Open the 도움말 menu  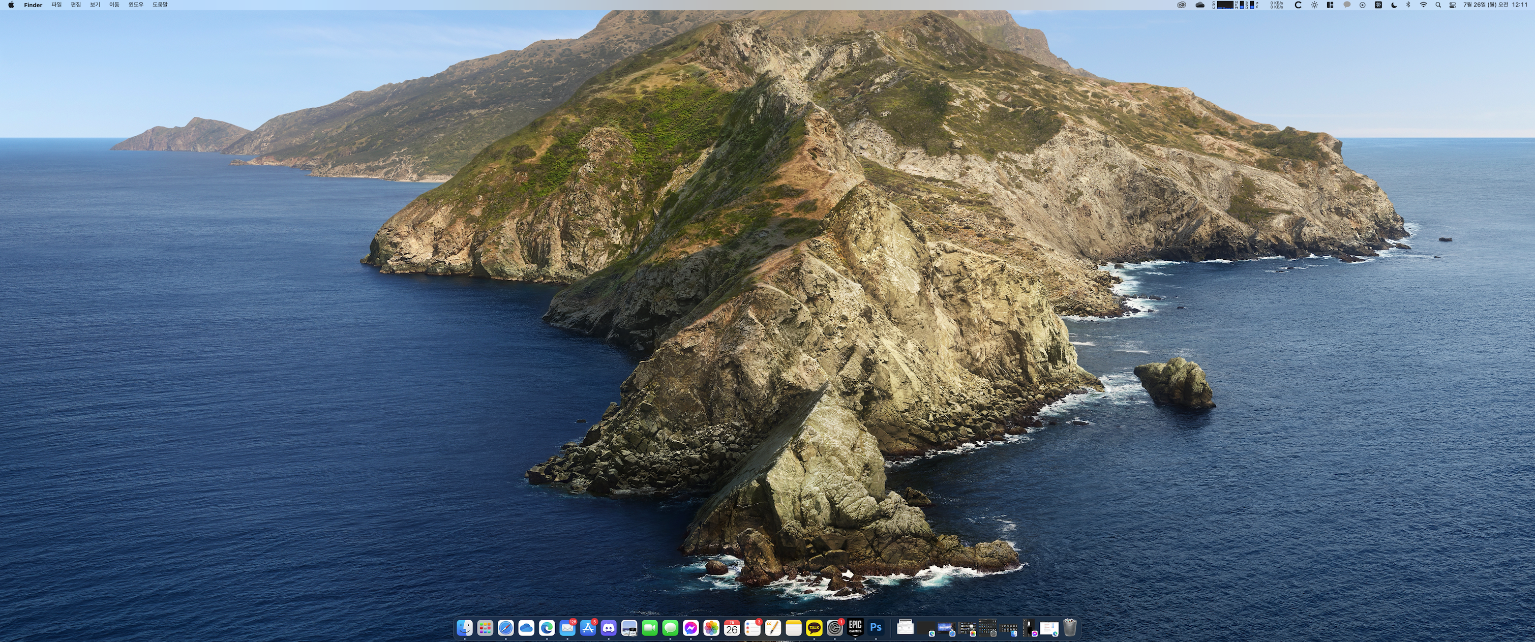(x=160, y=5)
